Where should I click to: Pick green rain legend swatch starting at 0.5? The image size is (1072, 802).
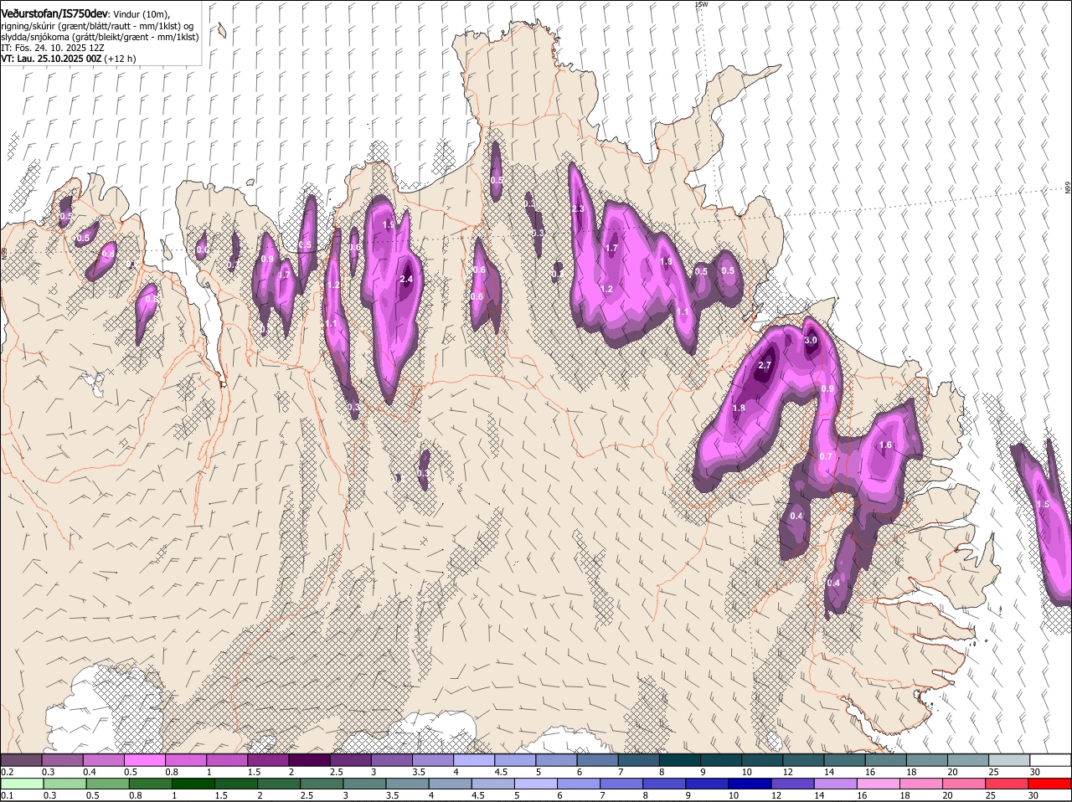tap(107, 784)
